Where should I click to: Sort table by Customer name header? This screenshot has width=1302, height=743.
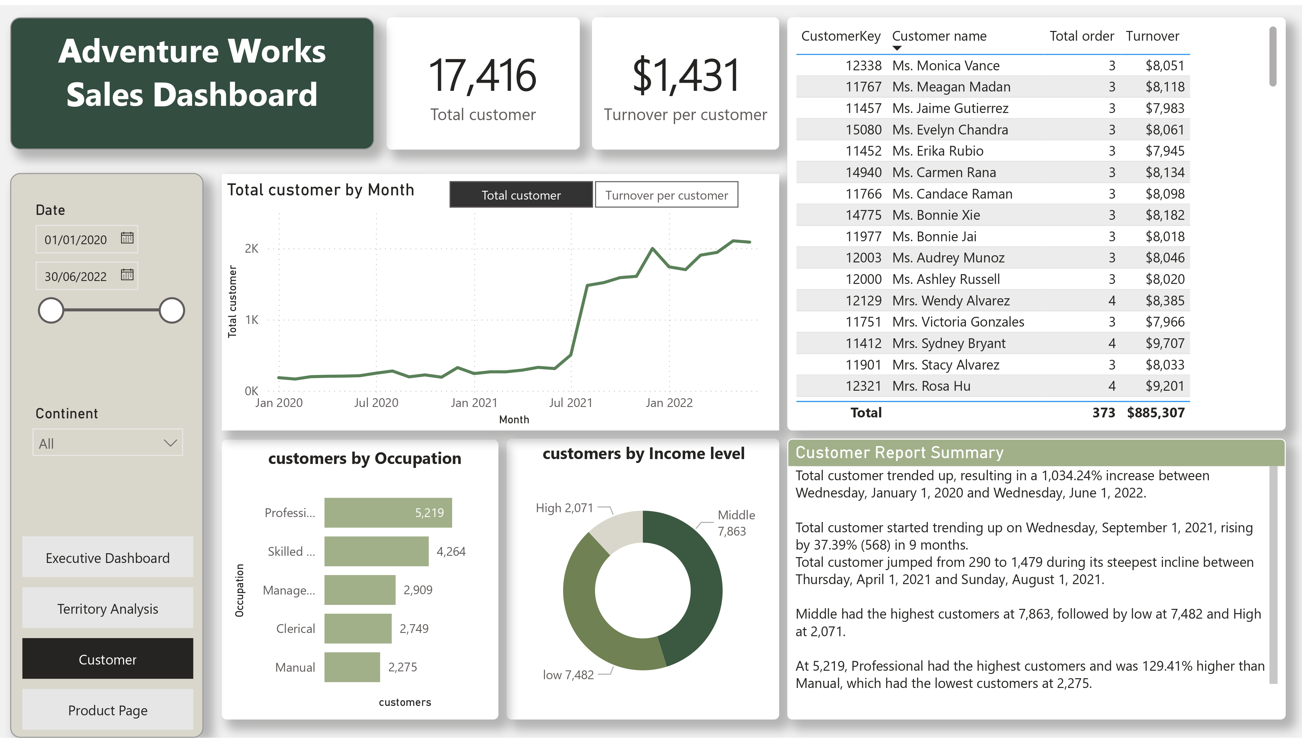[939, 36]
